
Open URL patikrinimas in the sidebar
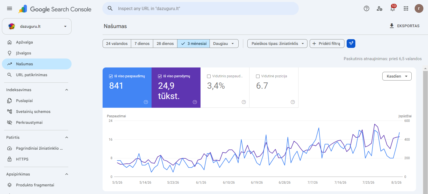click(x=37, y=75)
